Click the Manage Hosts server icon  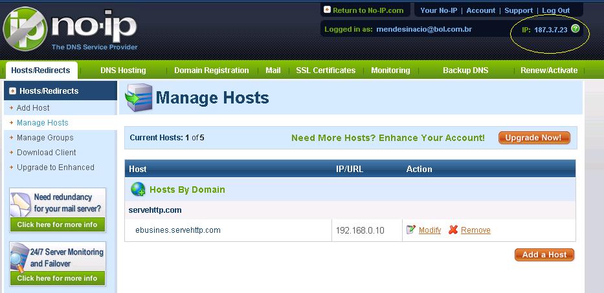point(139,98)
